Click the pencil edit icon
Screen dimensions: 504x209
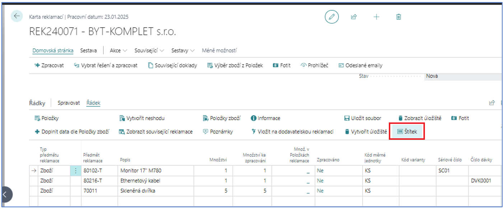click(332, 17)
